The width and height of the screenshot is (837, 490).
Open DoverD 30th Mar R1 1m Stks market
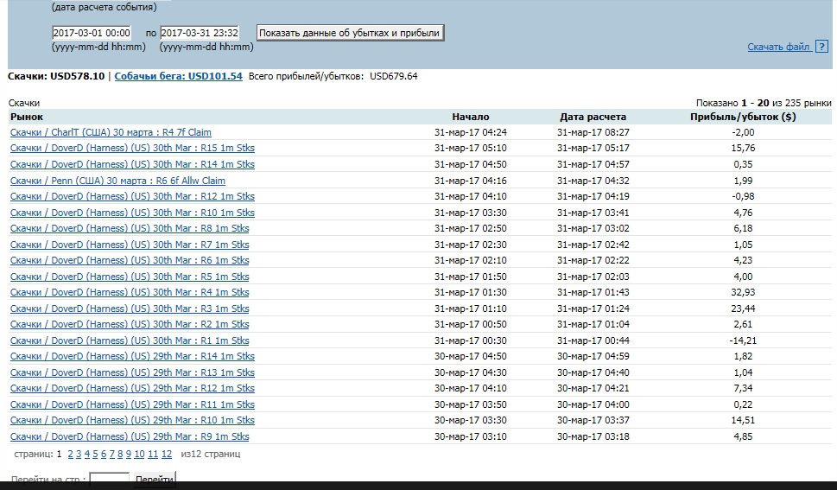pos(130,340)
